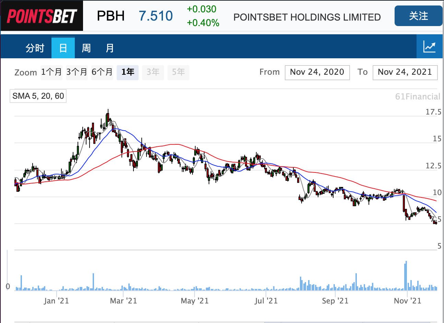
Task: Open the chart indicator icon
Action: [429, 47]
